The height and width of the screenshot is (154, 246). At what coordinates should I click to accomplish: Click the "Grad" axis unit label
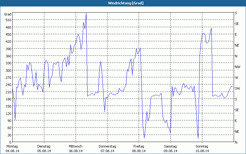8,14
